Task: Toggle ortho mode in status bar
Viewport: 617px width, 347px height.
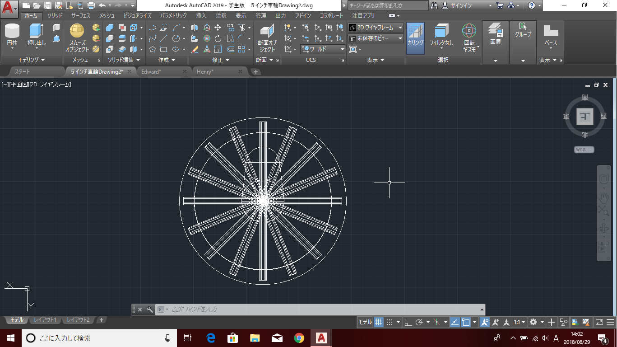Action: coord(408,322)
